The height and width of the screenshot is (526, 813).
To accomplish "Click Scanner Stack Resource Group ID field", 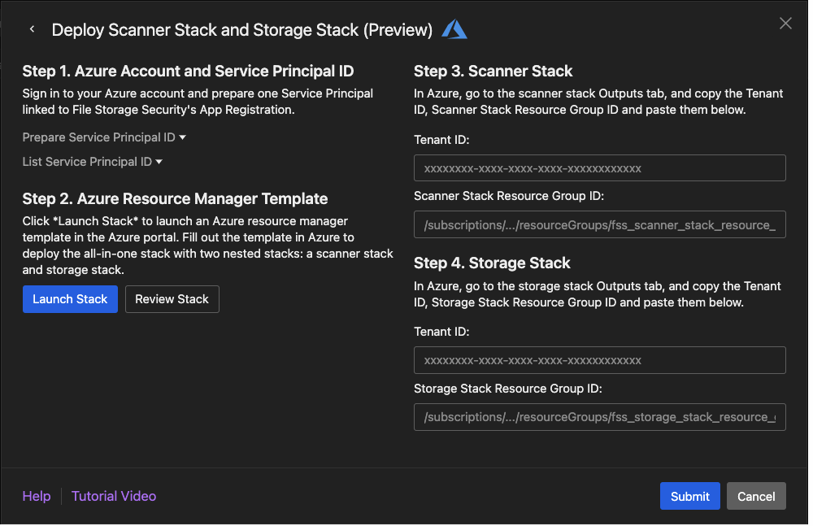I will 599,225.
